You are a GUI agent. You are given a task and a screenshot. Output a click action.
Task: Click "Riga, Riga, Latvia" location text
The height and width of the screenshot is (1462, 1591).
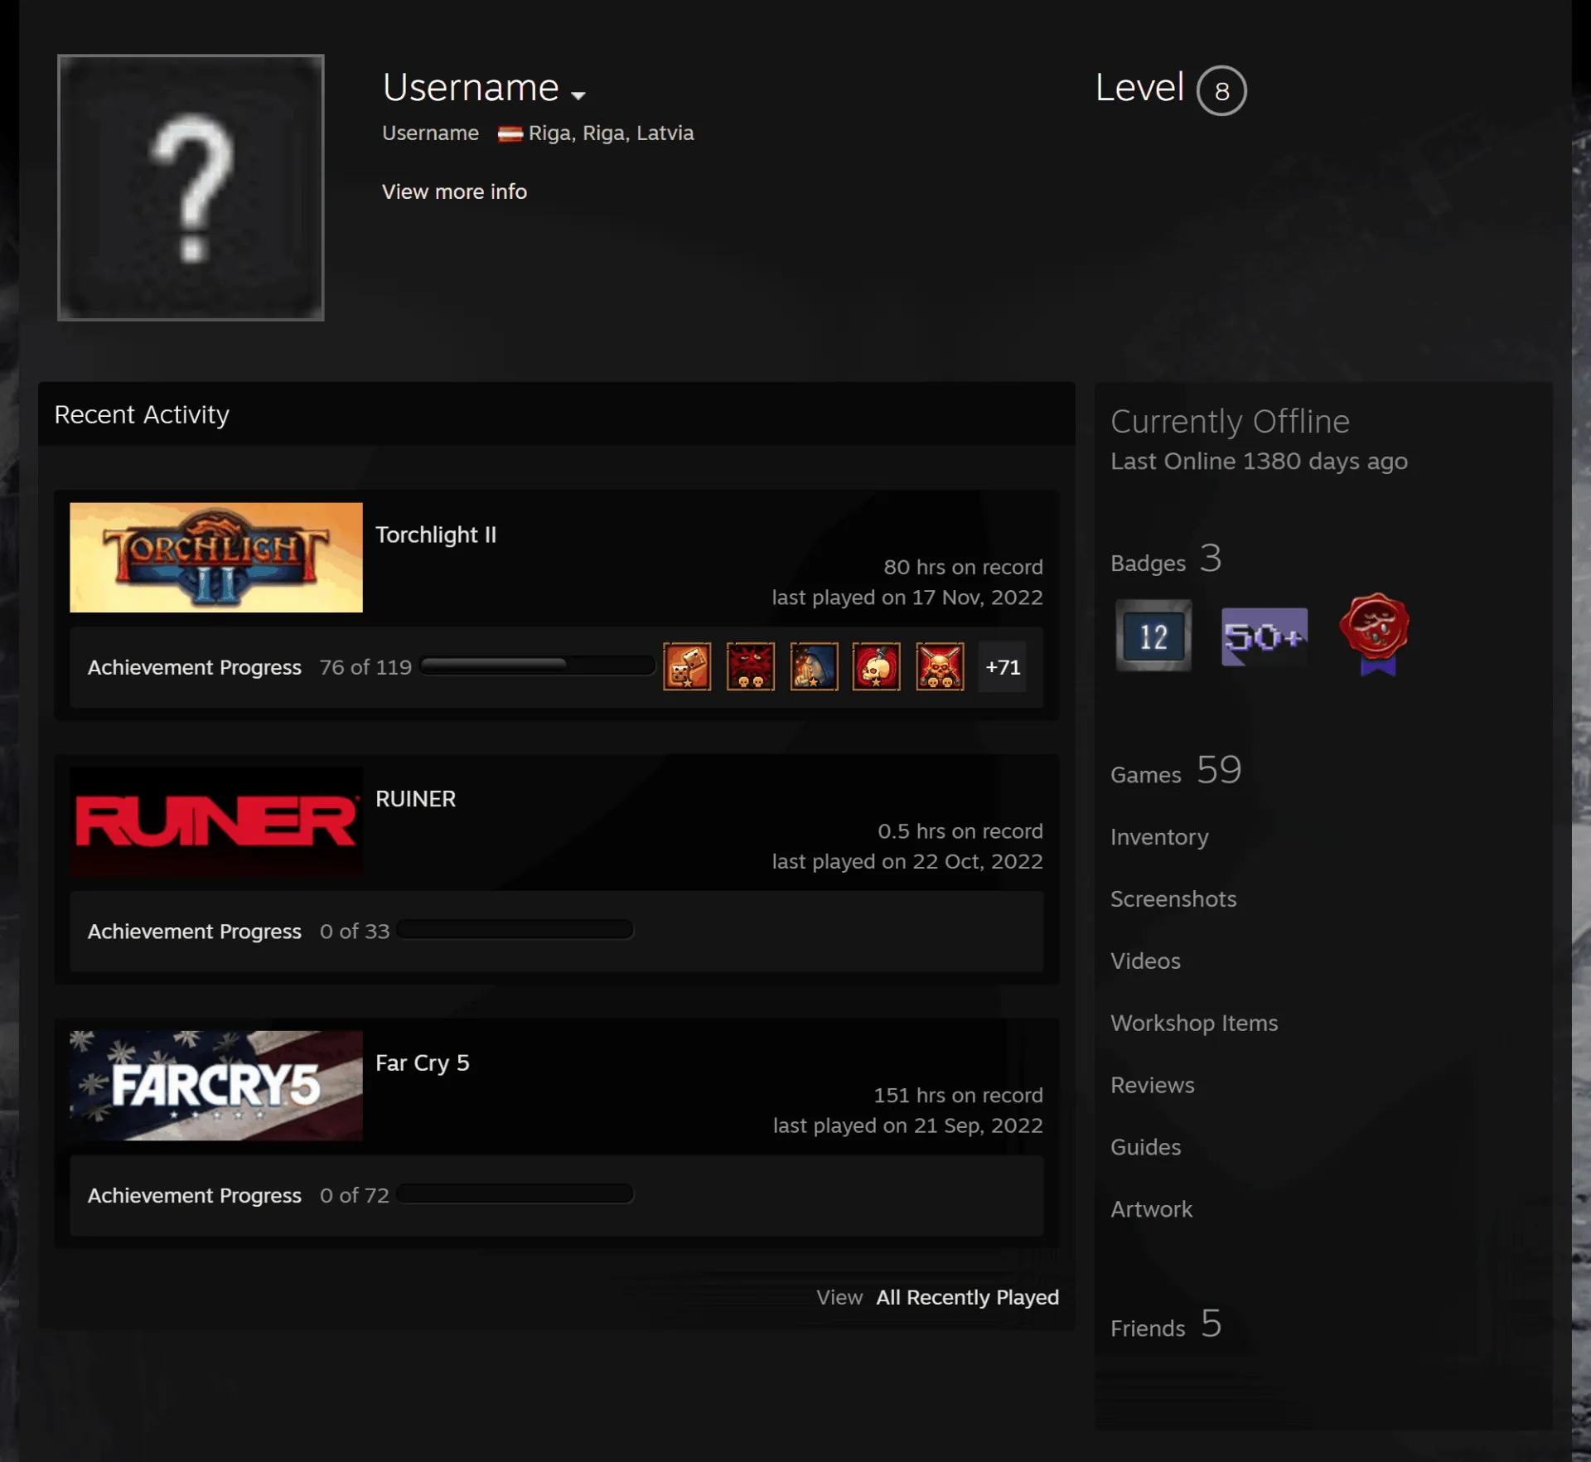pos(611,133)
